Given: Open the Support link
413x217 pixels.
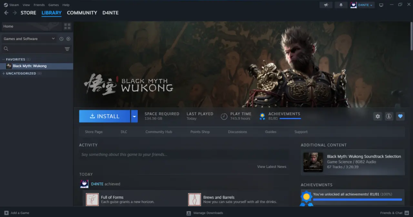Looking at the screenshot, I should click(x=301, y=132).
